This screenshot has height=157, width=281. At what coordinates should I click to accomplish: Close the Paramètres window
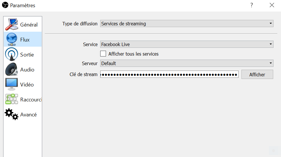272,5
